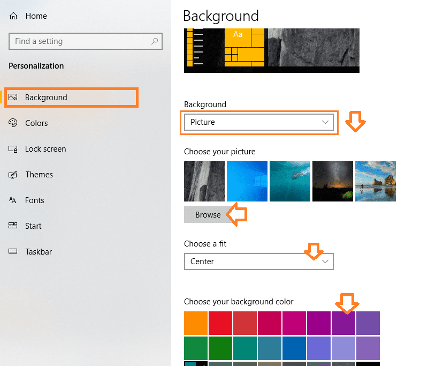Open the Themes settings page
The width and height of the screenshot is (428, 366).
click(x=39, y=174)
